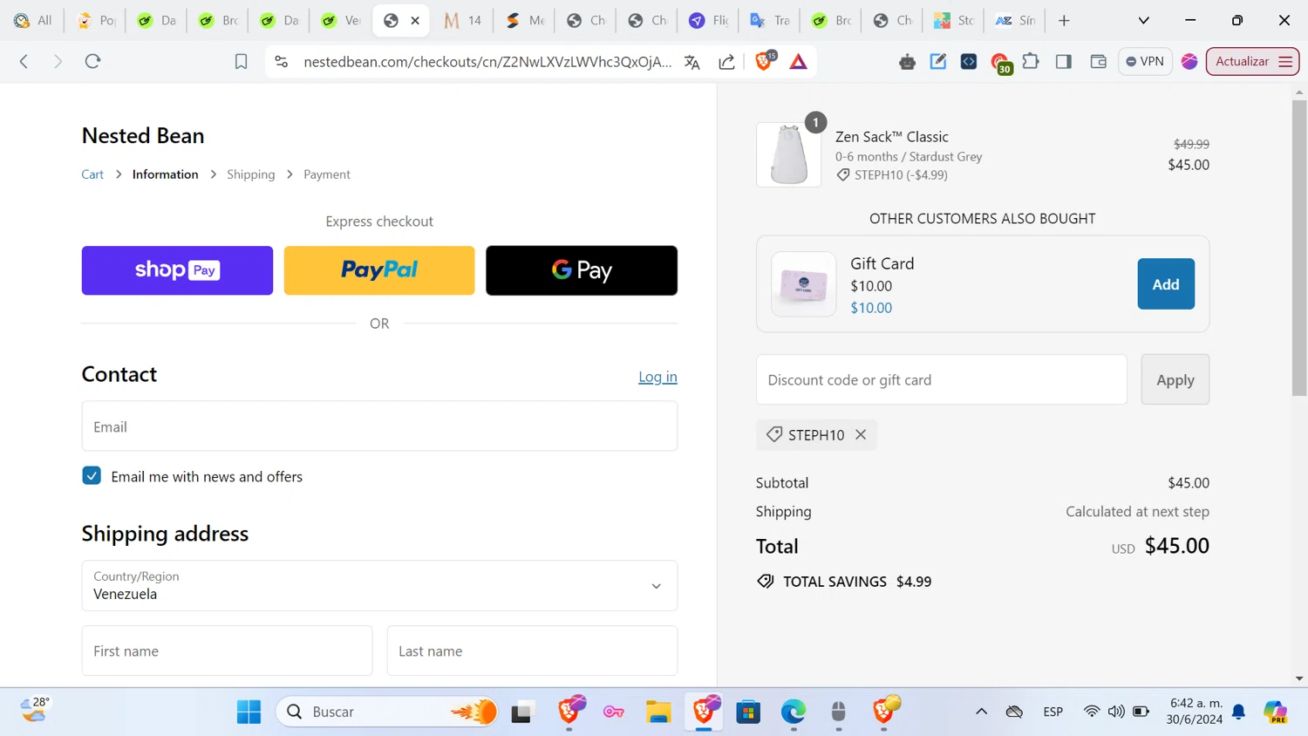This screenshot has height=736, width=1308.
Task: Open the volume speaker icon
Action: [1116, 712]
